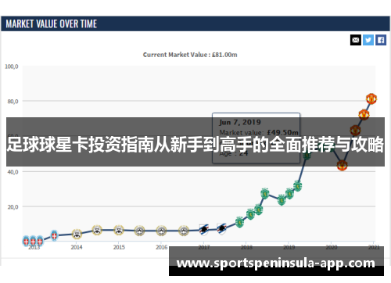Select the Udinese crest marker at 2014
Viewport: 391px width, 283px height.
pos(77,234)
